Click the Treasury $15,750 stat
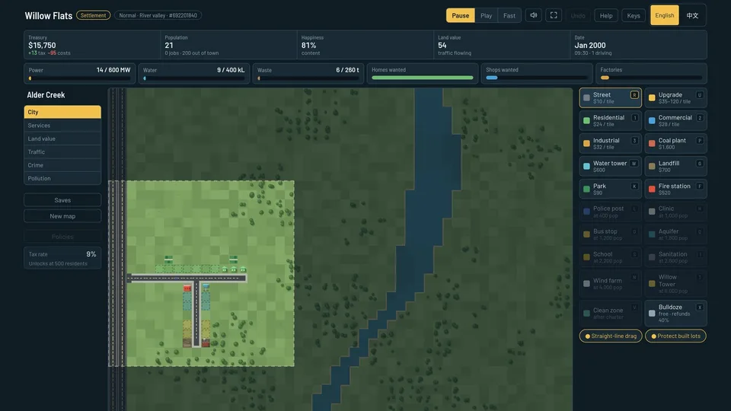The width and height of the screenshot is (731, 411). [x=92, y=45]
